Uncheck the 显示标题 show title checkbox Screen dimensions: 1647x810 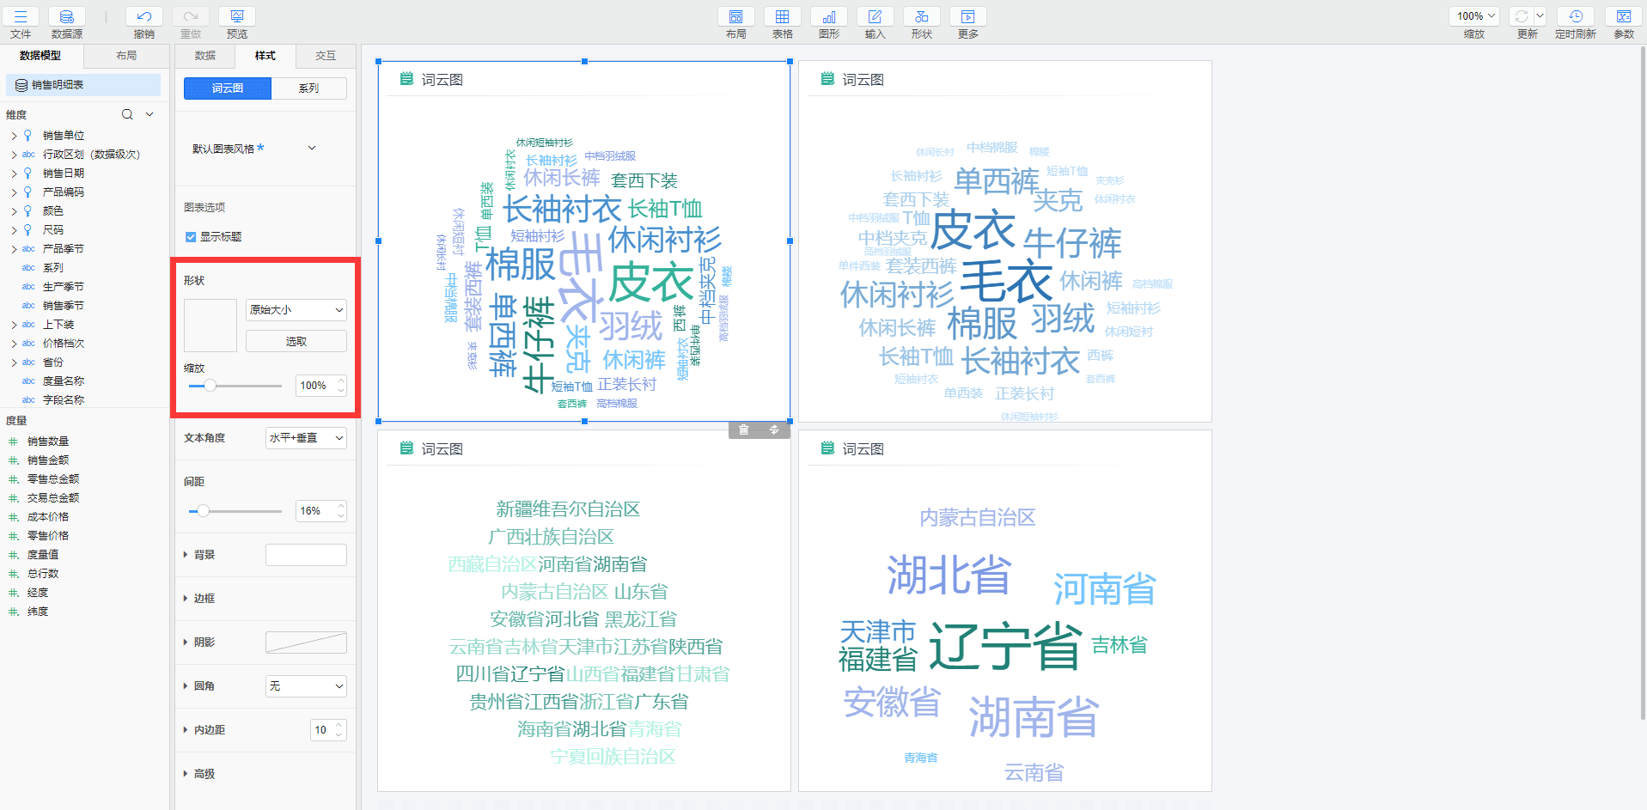pyautogui.click(x=191, y=236)
